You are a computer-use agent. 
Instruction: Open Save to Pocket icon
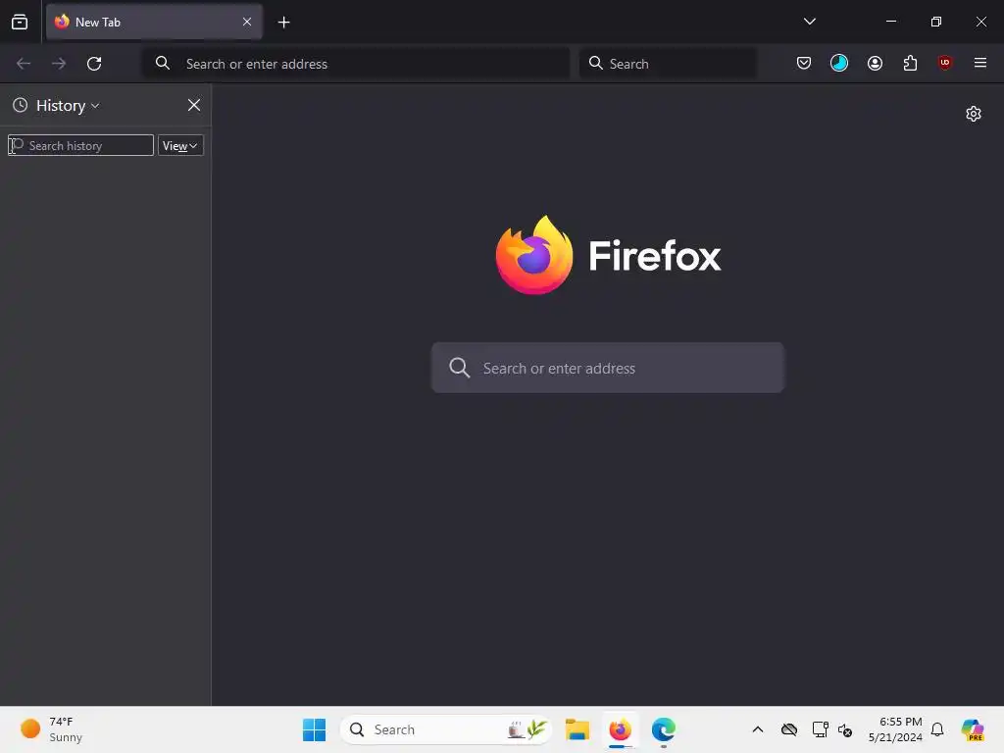click(804, 63)
